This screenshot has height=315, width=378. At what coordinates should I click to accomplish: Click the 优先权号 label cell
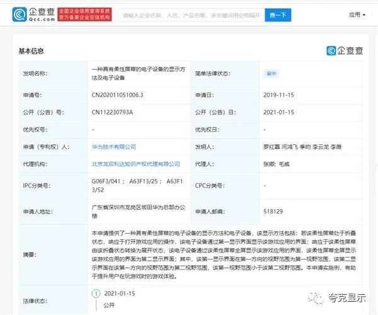53,130
